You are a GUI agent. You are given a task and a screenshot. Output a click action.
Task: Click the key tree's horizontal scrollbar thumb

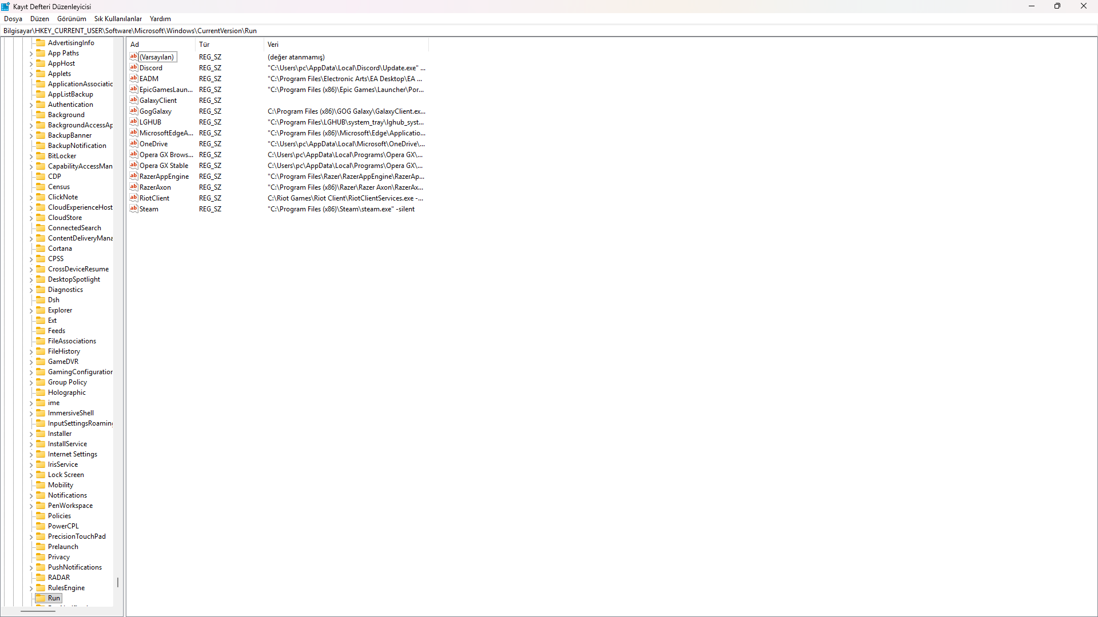point(38,611)
